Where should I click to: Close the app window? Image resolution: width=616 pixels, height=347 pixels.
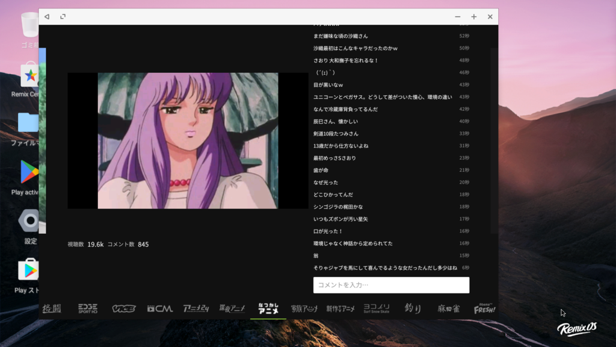click(x=490, y=17)
